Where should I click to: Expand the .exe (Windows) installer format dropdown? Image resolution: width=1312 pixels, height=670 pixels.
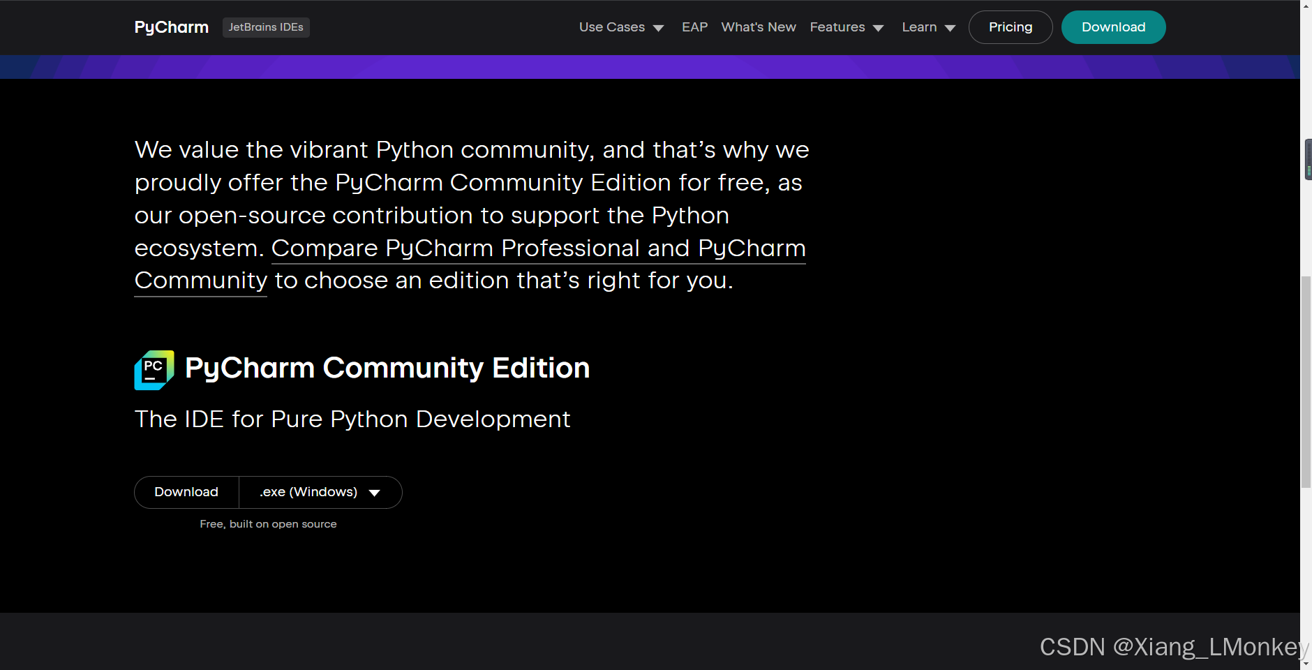[320, 492]
